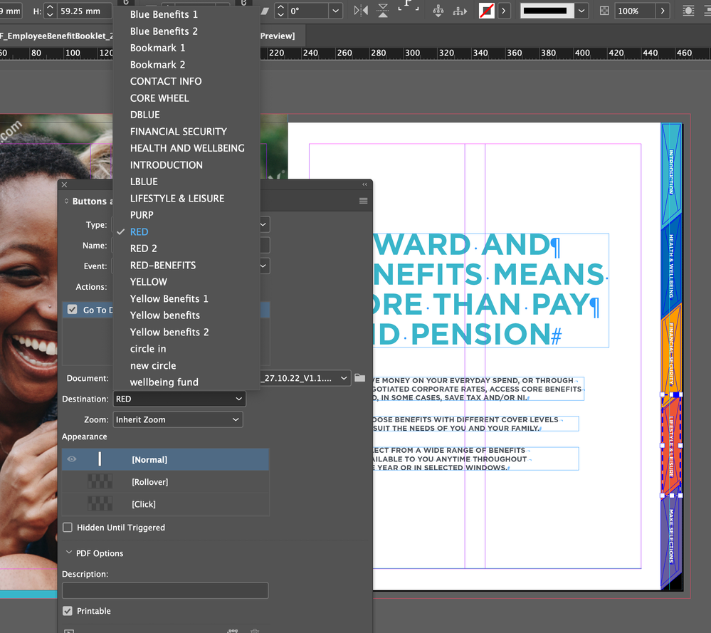Click the folder icon beside Document field
711x633 pixels.
point(359,378)
